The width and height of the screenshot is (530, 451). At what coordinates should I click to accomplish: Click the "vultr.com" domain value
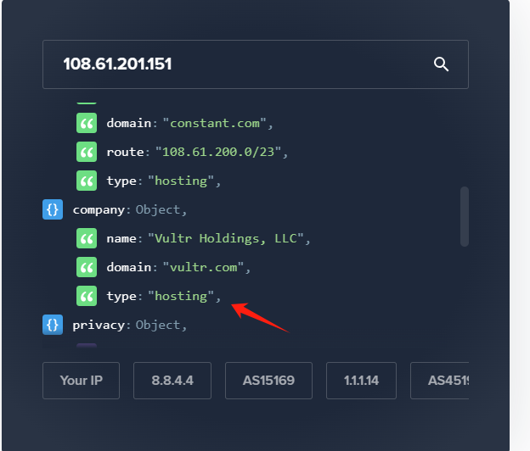tap(205, 268)
